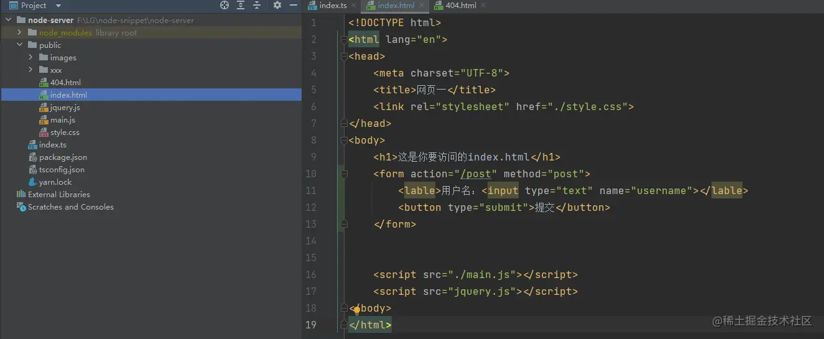Click Scratches and Consoles node
The height and width of the screenshot is (339, 824).
[x=71, y=207]
